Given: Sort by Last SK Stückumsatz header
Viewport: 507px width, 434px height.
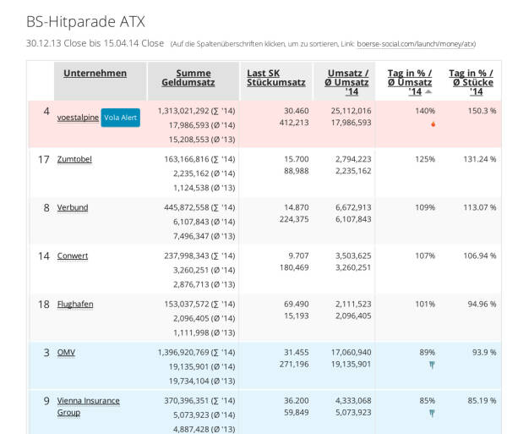Looking at the screenshot, I should click(x=275, y=78).
